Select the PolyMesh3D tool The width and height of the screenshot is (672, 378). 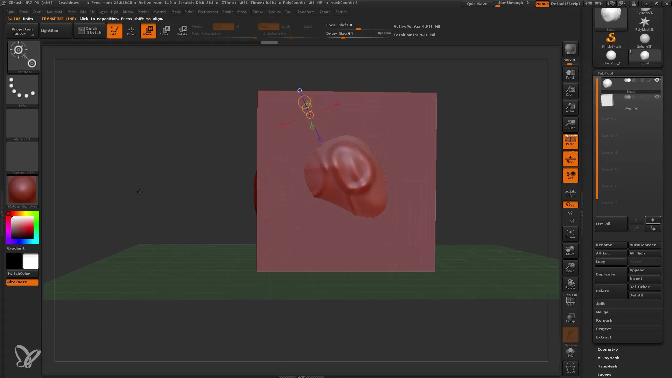click(645, 23)
